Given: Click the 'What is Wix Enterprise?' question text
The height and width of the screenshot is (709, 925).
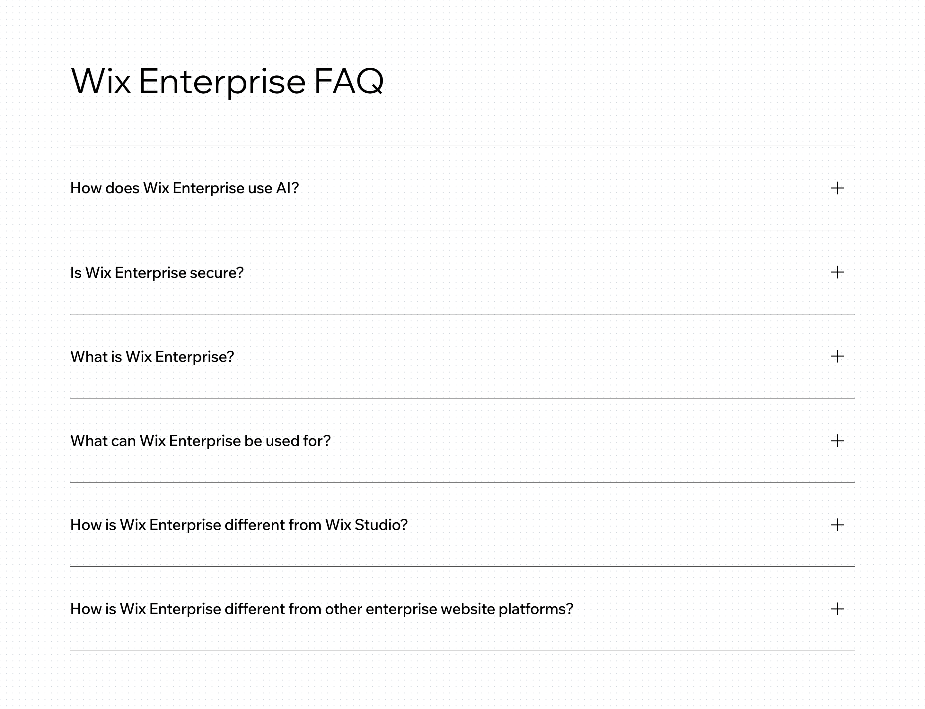Looking at the screenshot, I should pos(152,357).
